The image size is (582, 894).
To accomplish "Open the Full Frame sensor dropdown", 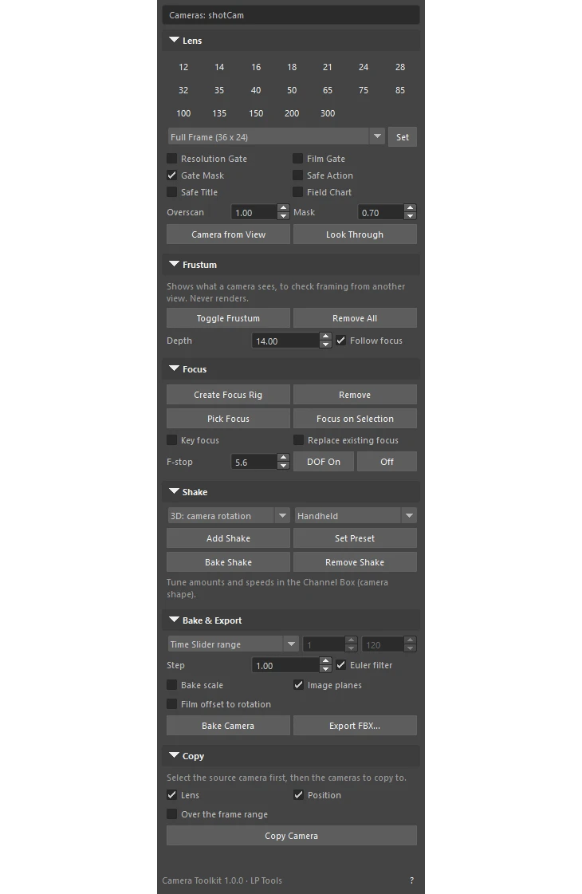I will (x=276, y=137).
